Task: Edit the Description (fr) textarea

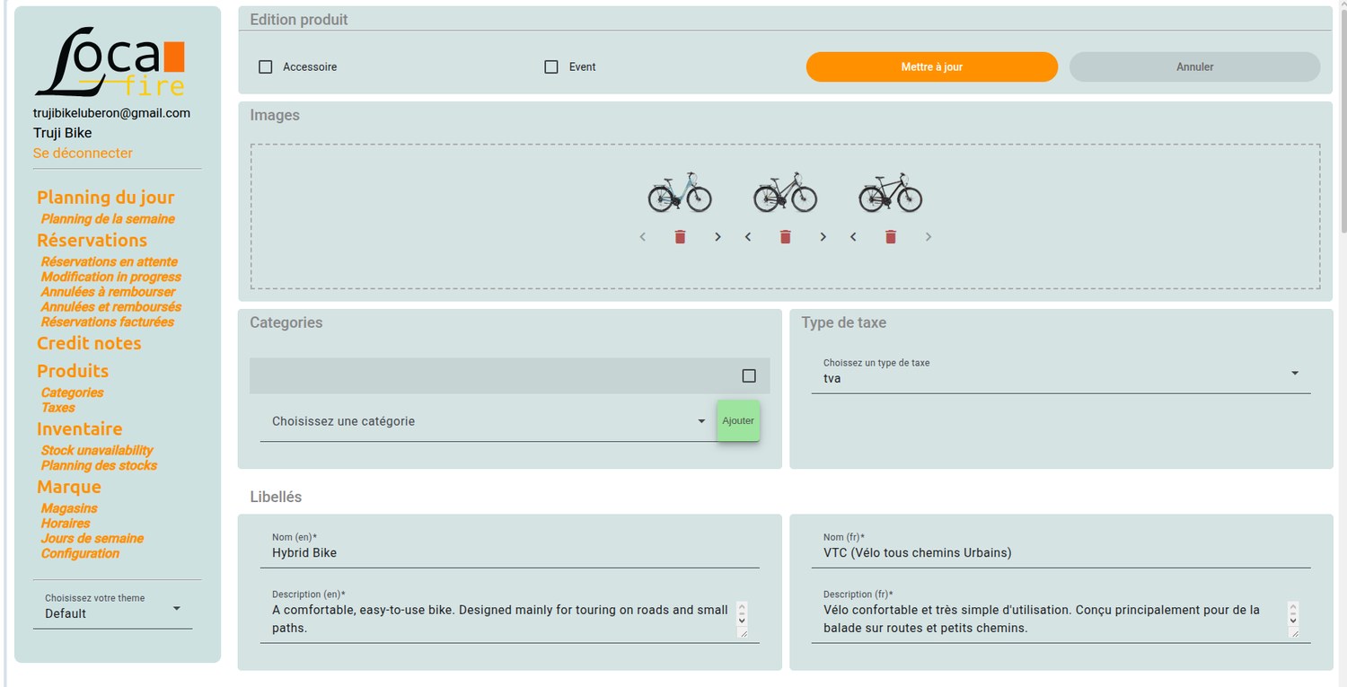Action: [1054, 619]
